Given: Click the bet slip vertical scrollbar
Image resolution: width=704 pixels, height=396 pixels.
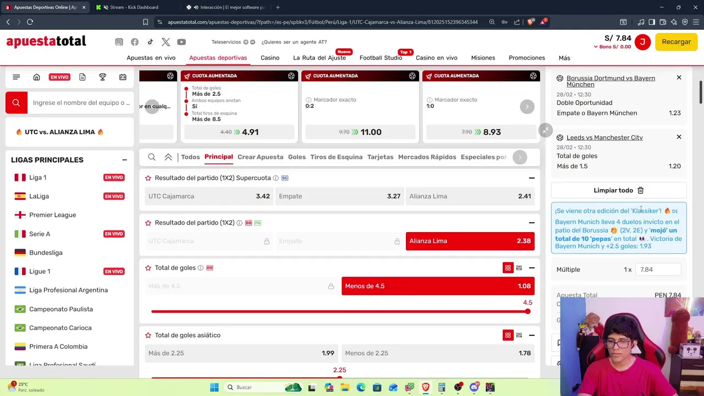Looking at the screenshot, I should click(701, 92).
